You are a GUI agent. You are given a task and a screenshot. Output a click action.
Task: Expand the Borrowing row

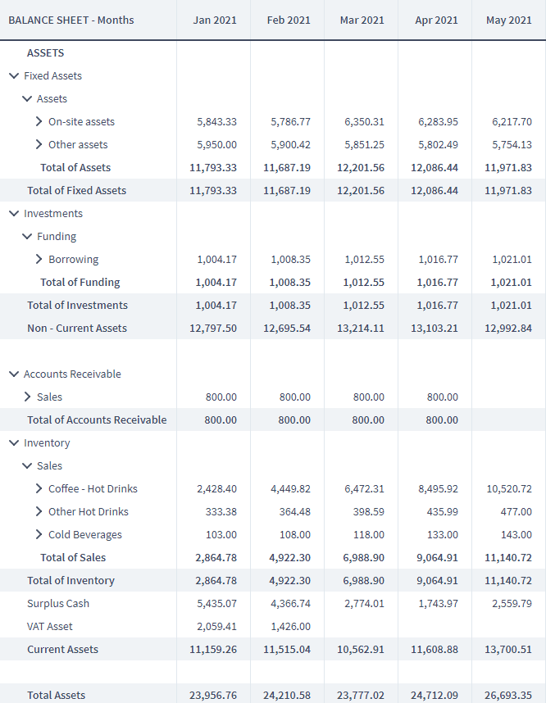(39, 259)
